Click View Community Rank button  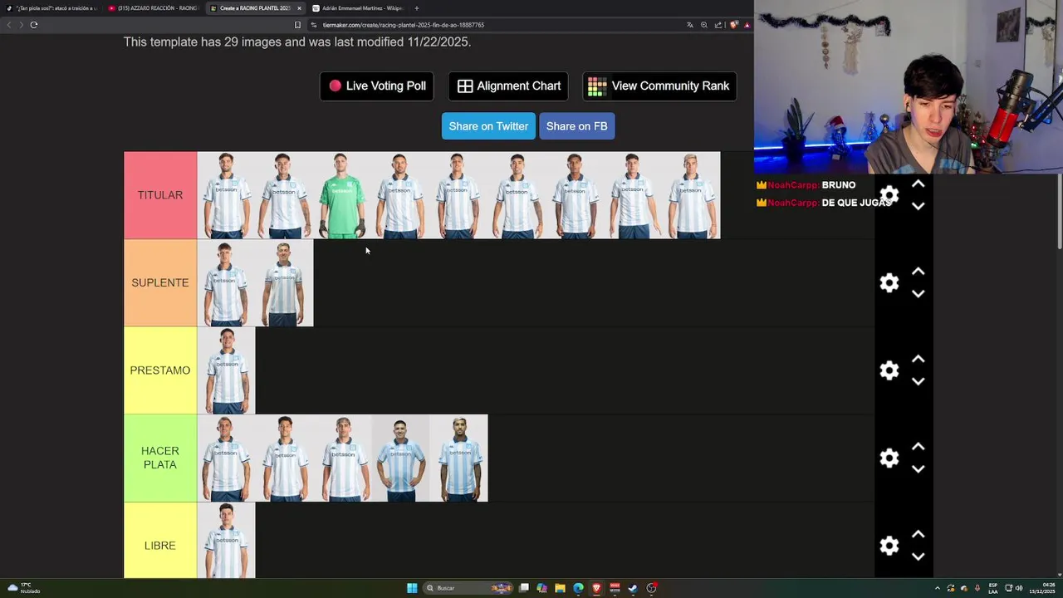[x=659, y=86]
